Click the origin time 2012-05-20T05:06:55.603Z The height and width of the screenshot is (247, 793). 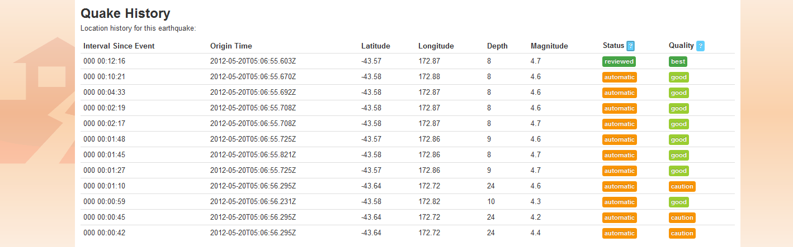(x=253, y=61)
